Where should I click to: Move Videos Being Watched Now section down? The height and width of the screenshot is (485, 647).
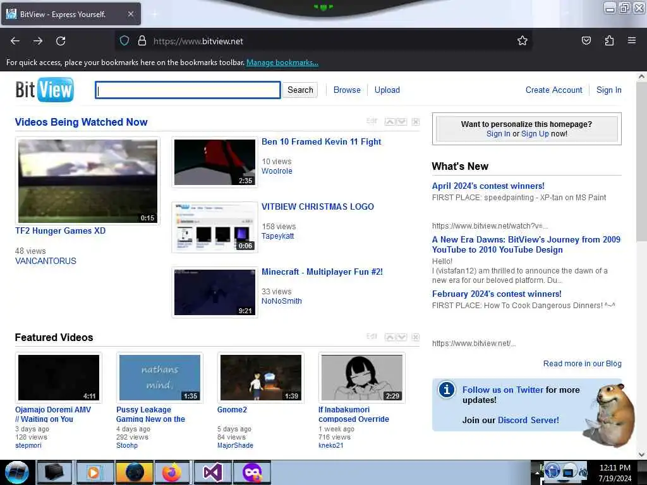pyautogui.click(x=401, y=122)
